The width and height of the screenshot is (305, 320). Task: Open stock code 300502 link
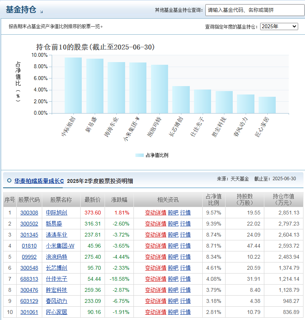tap(29, 224)
